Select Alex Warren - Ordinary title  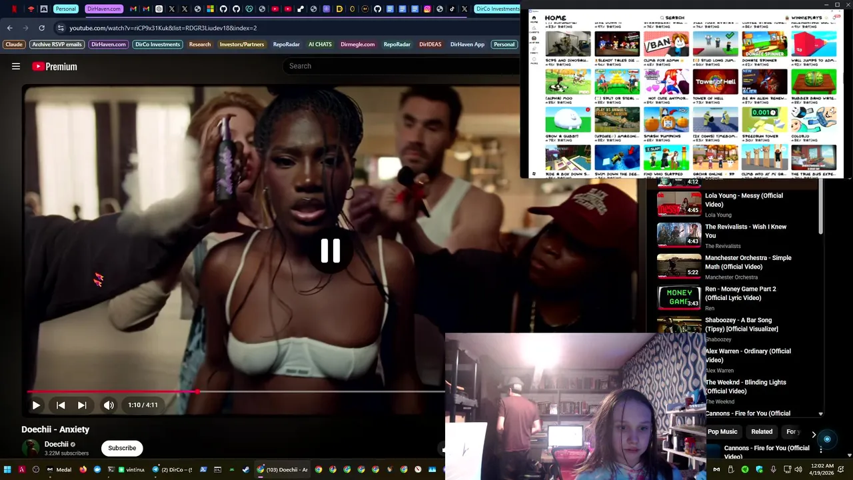point(748,355)
